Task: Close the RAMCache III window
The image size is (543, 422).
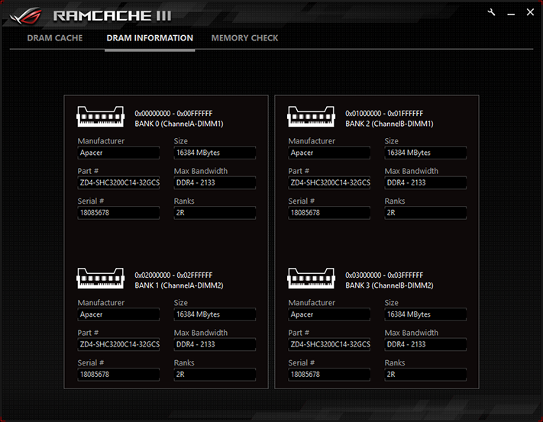Action: coord(530,12)
